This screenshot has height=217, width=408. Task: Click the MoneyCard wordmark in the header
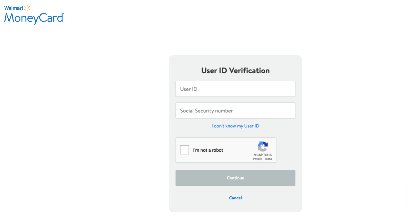click(33, 18)
